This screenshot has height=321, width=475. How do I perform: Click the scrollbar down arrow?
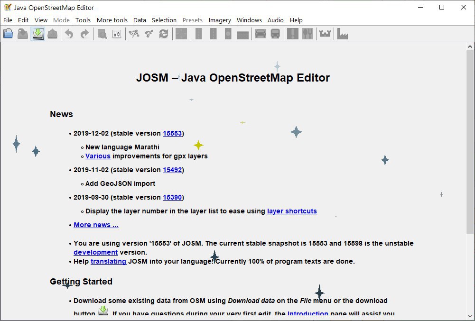pos(470,316)
